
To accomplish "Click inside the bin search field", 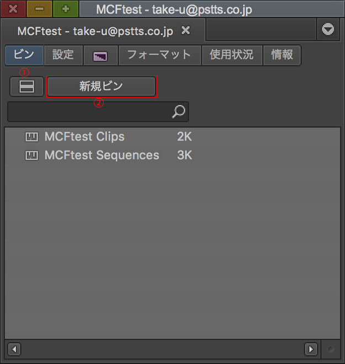I will tap(88, 112).
